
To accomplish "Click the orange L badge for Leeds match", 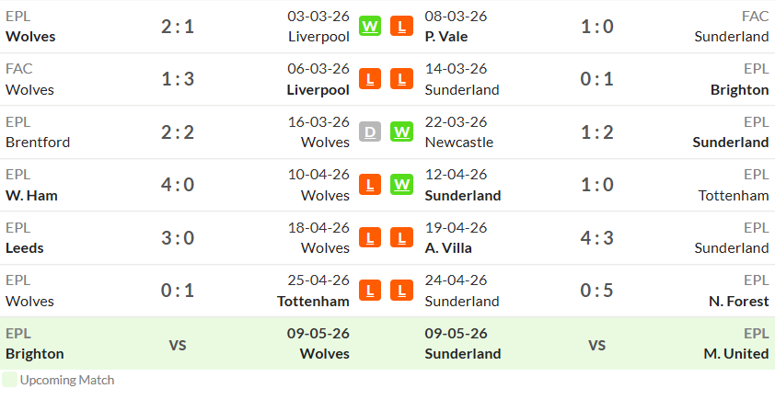I will [370, 237].
